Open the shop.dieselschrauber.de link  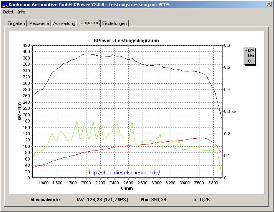(x=124, y=172)
